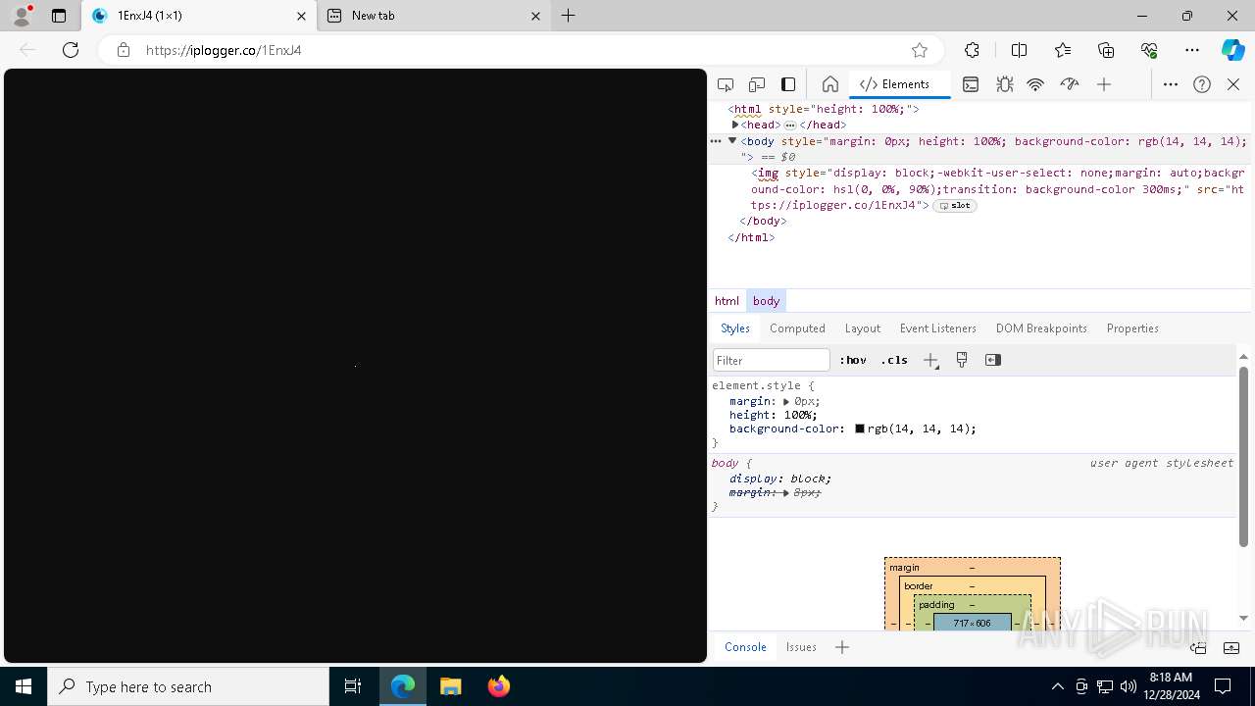Open the Performance tool icon
The width and height of the screenshot is (1255, 706).
point(1070,84)
